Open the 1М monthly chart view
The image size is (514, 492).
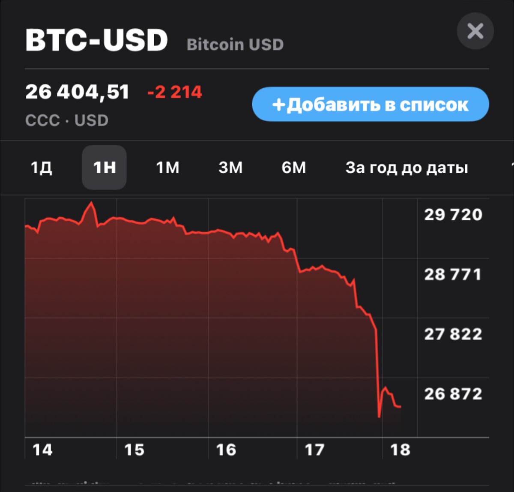click(167, 168)
